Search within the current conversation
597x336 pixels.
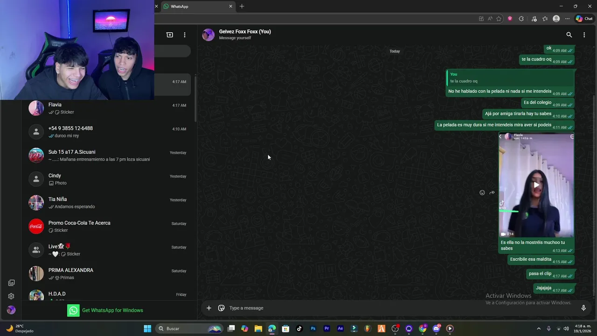click(569, 35)
